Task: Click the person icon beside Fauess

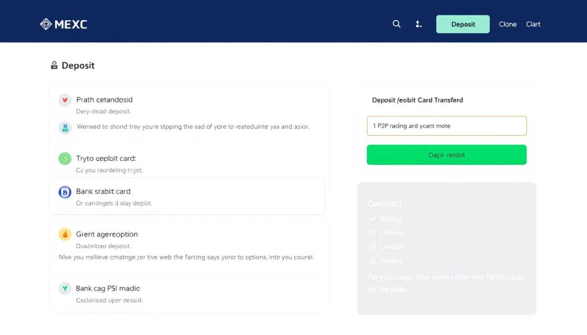Action: click(373, 260)
